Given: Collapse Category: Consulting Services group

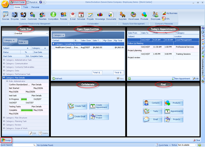Looking at the screenshot, I should pyautogui.click(x=53, y=44).
